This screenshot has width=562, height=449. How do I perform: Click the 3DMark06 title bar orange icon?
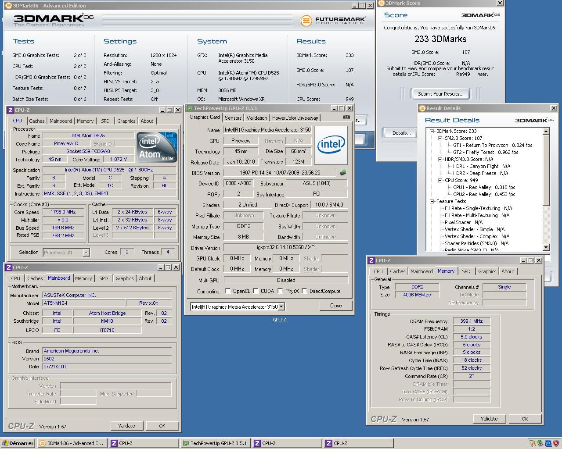click(x=8, y=6)
